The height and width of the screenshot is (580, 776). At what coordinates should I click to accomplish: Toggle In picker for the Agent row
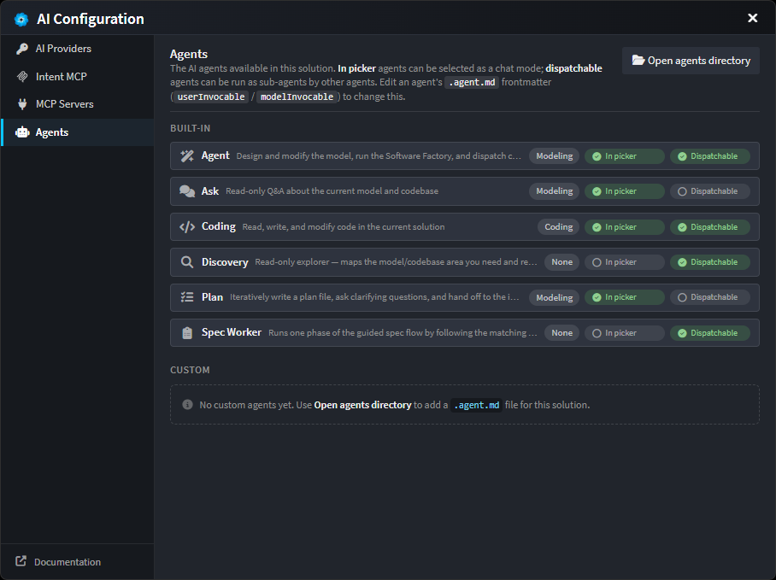(625, 156)
